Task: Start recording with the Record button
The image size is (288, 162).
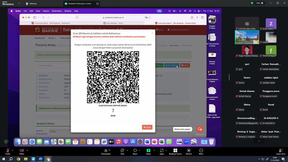Action: tap(189, 152)
